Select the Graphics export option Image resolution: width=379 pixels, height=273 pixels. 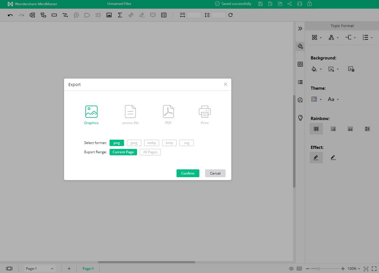[x=91, y=112]
